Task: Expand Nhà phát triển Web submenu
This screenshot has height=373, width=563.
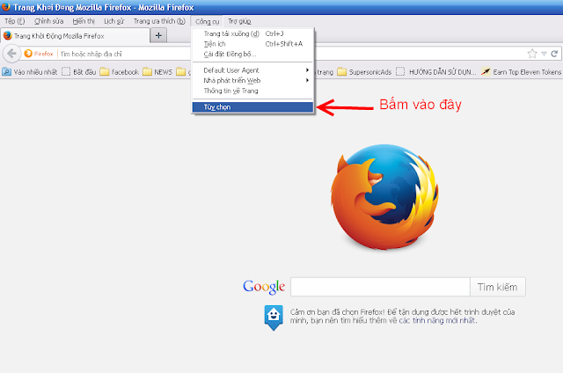Action: [252, 80]
